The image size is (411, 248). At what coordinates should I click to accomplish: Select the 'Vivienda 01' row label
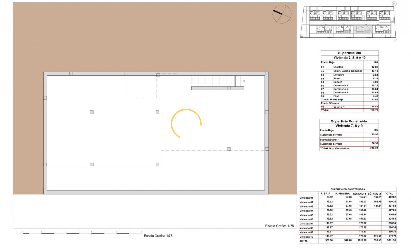point(306,198)
